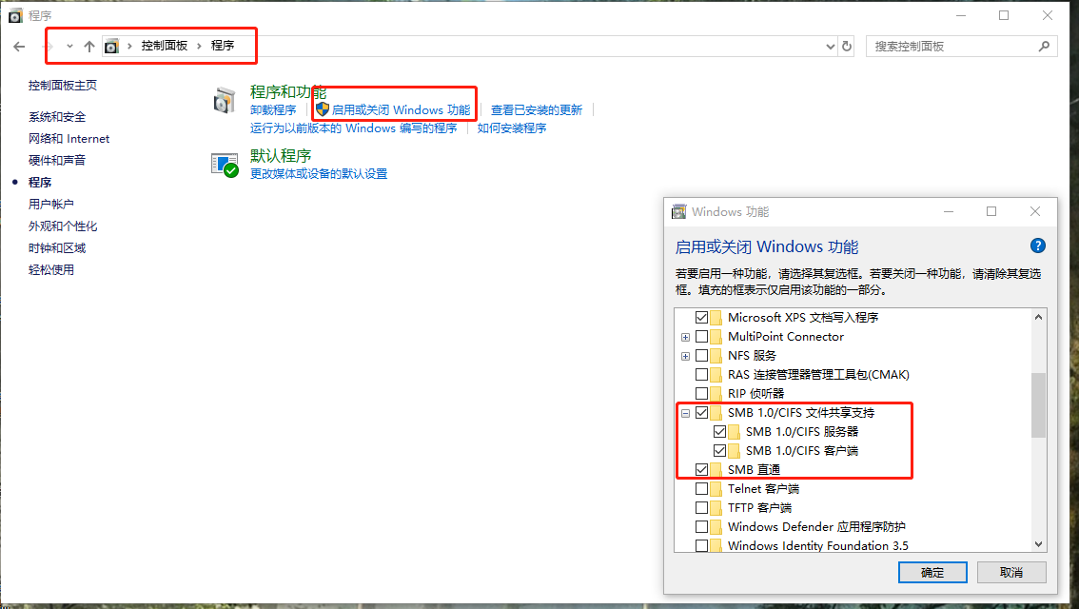Uncheck SMB 1.0/CIFS 服务器 checkbox
The image size is (1079, 609).
[x=719, y=431]
